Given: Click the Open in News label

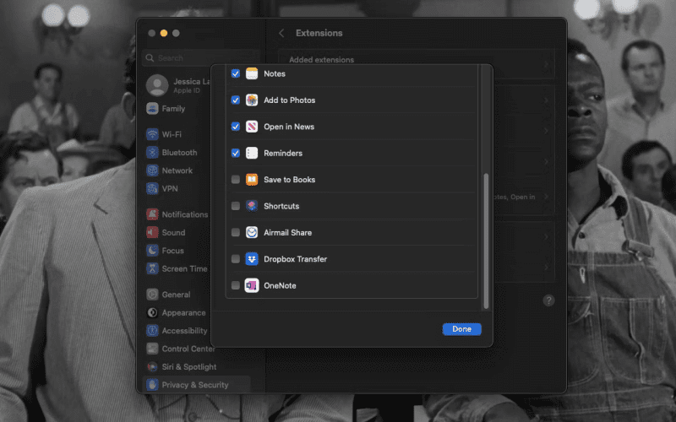Looking at the screenshot, I should [289, 127].
